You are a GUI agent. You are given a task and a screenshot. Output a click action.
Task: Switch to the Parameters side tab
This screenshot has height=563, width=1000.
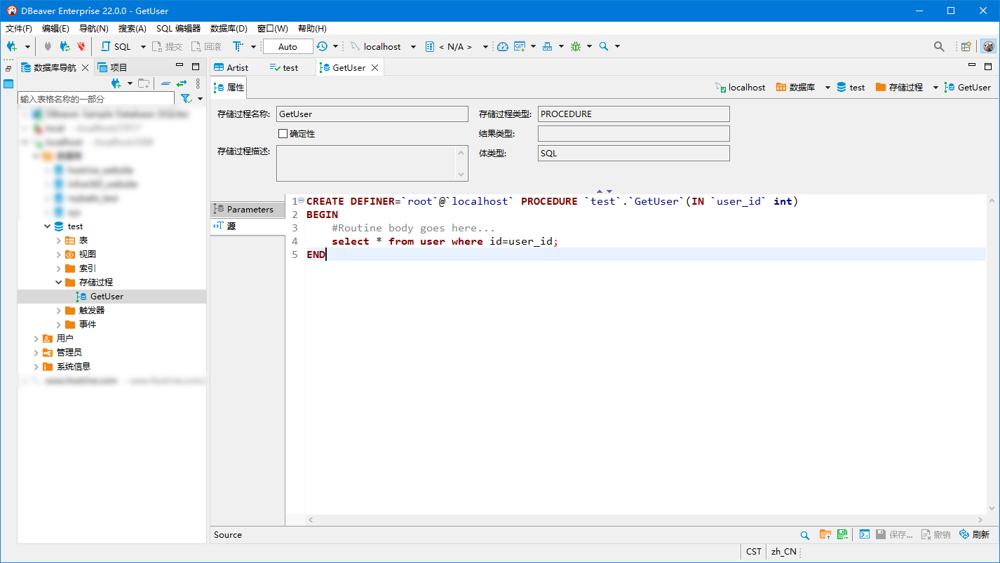click(248, 209)
